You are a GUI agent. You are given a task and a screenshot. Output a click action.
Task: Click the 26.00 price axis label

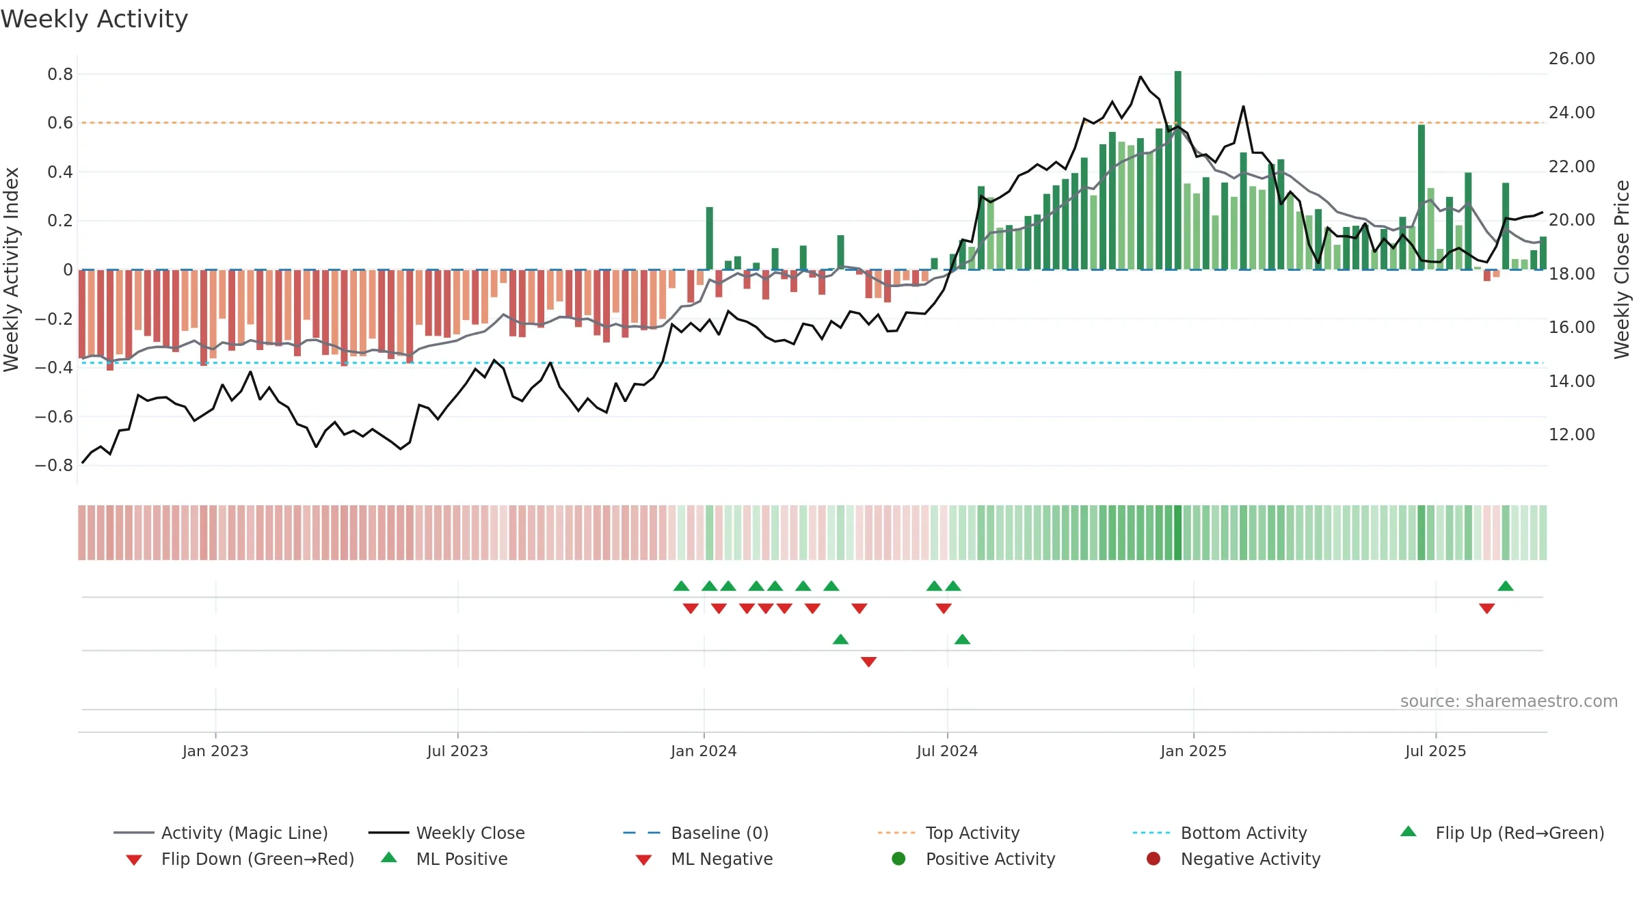pos(1572,59)
